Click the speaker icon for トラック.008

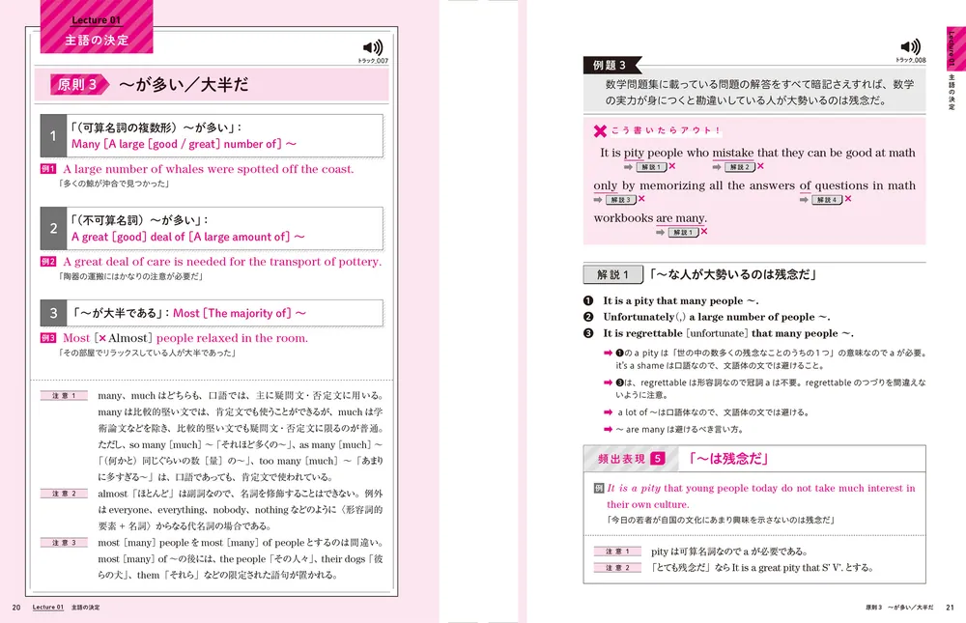click(x=908, y=45)
